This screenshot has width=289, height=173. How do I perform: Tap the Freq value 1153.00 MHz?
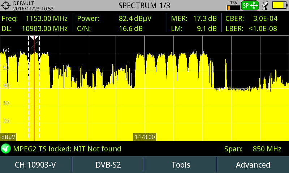tap(47, 18)
